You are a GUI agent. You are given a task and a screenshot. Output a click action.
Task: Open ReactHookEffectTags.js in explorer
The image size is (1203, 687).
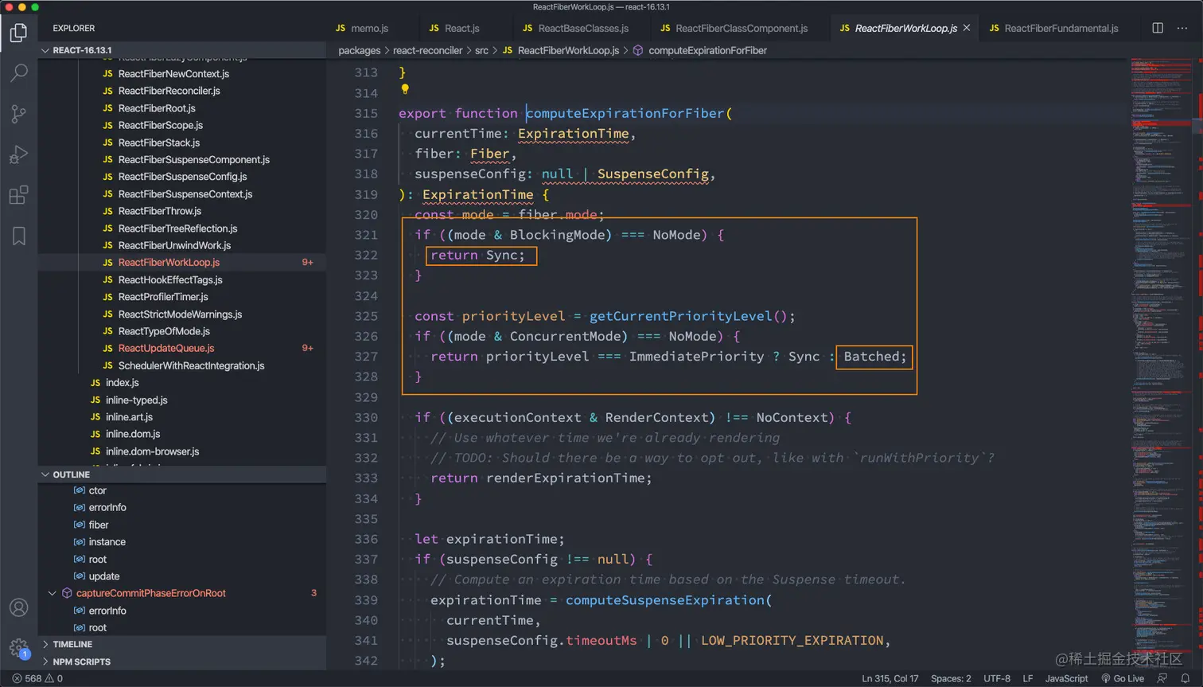pos(170,279)
